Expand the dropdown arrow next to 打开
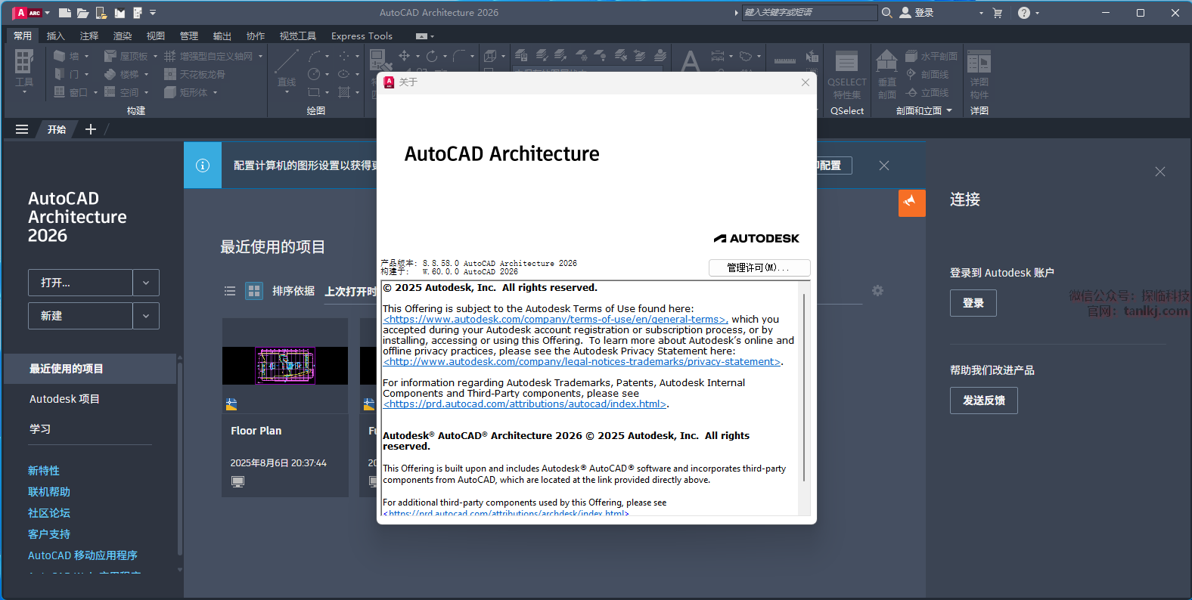This screenshot has width=1192, height=600. tap(146, 283)
